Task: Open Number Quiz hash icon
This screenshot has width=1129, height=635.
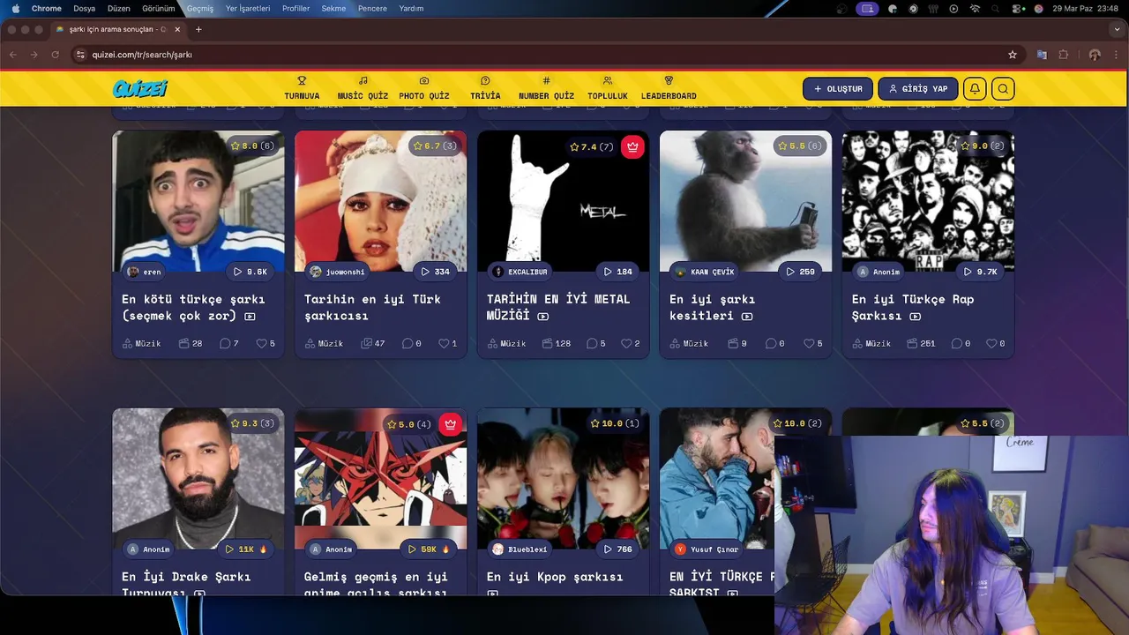Action: [x=546, y=80]
